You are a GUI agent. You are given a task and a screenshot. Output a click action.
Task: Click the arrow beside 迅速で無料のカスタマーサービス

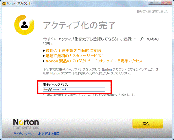pos(44,56)
